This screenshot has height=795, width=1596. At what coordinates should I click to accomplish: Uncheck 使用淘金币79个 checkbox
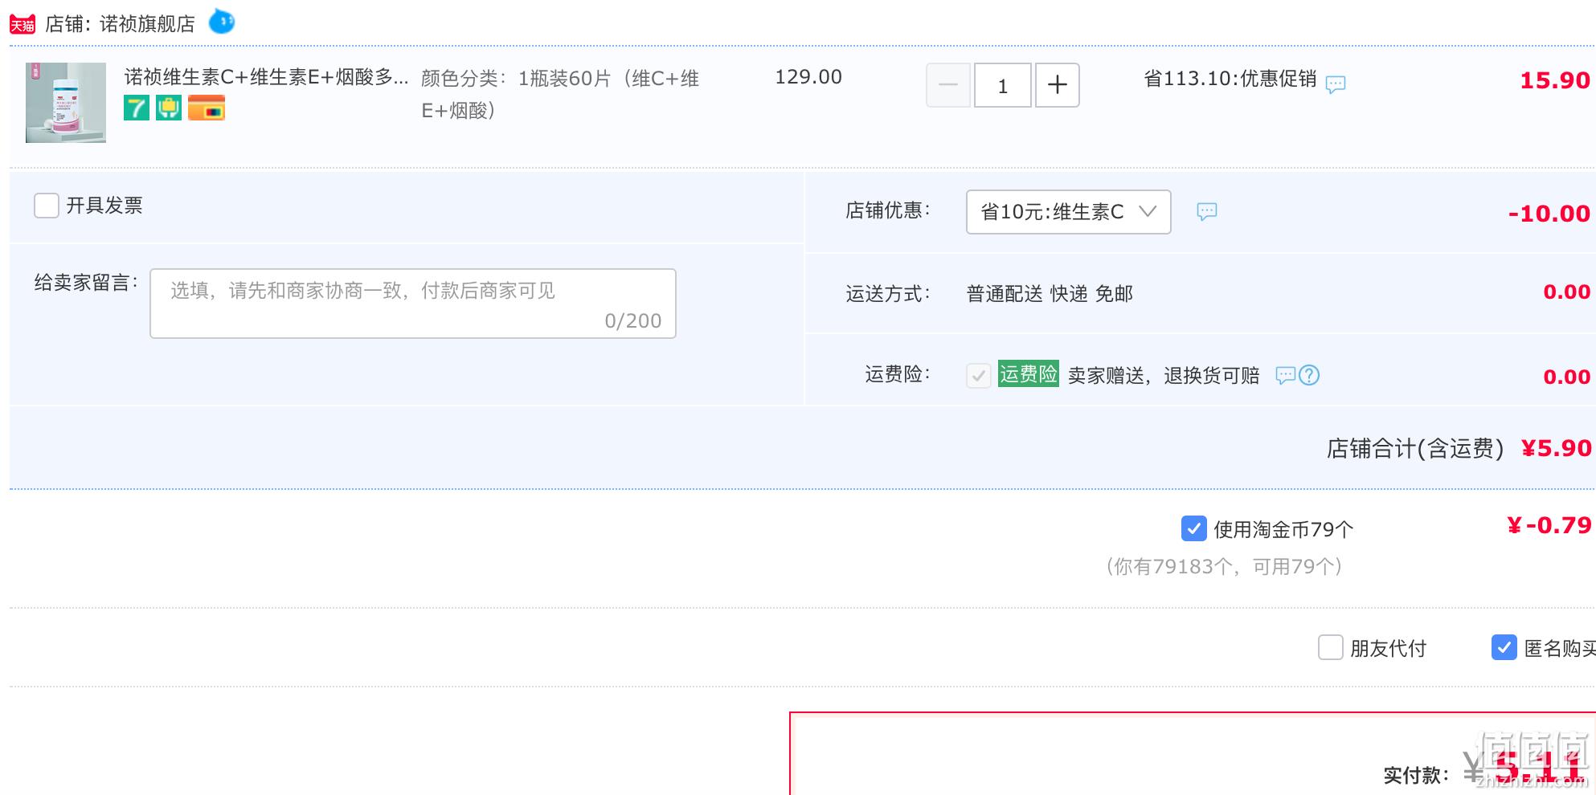coord(1194,528)
